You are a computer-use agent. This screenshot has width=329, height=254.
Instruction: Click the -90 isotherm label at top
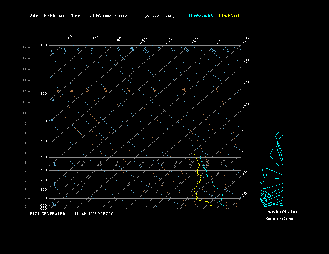pos(118,40)
